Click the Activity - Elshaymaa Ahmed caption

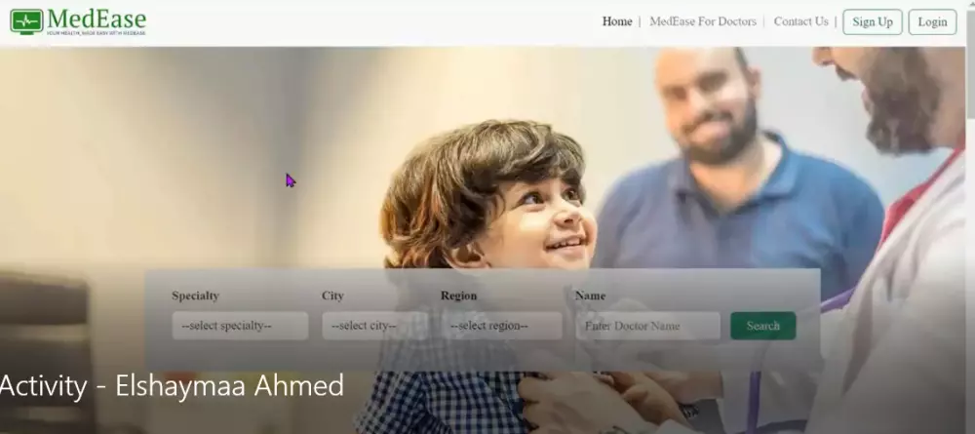[172, 385]
